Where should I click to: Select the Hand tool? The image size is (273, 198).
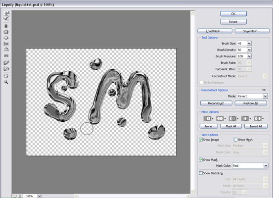(x=6, y=76)
